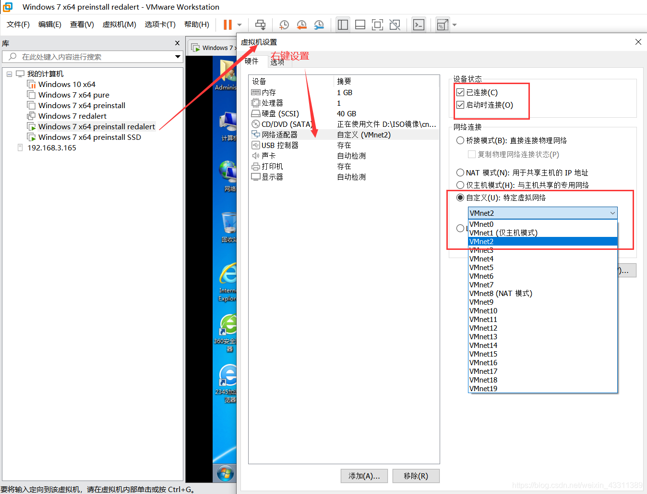The height and width of the screenshot is (494, 647).
Task: Select the 打印机 device icon
Action: coord(256,166)
